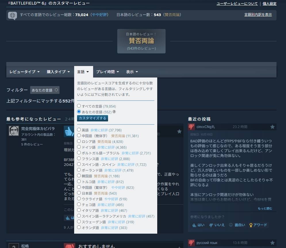Image resolution: width=286 pixels, height=248 pixels.
Task: Select 英語 language radio button
Action: point(79,130)
